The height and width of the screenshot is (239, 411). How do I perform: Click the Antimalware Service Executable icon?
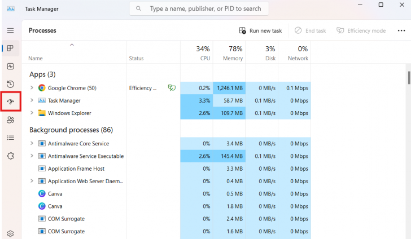click(x=42, y=156)
